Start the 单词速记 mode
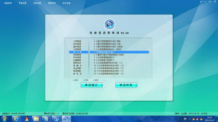The width and height of the screenshot is (218, 122). 92,85
